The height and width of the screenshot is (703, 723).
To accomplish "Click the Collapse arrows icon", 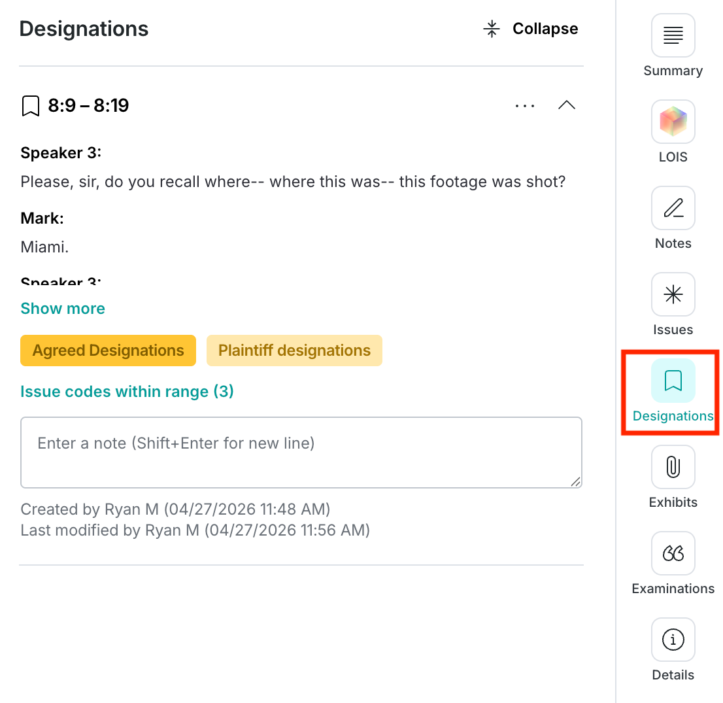I will coord(492,29).
